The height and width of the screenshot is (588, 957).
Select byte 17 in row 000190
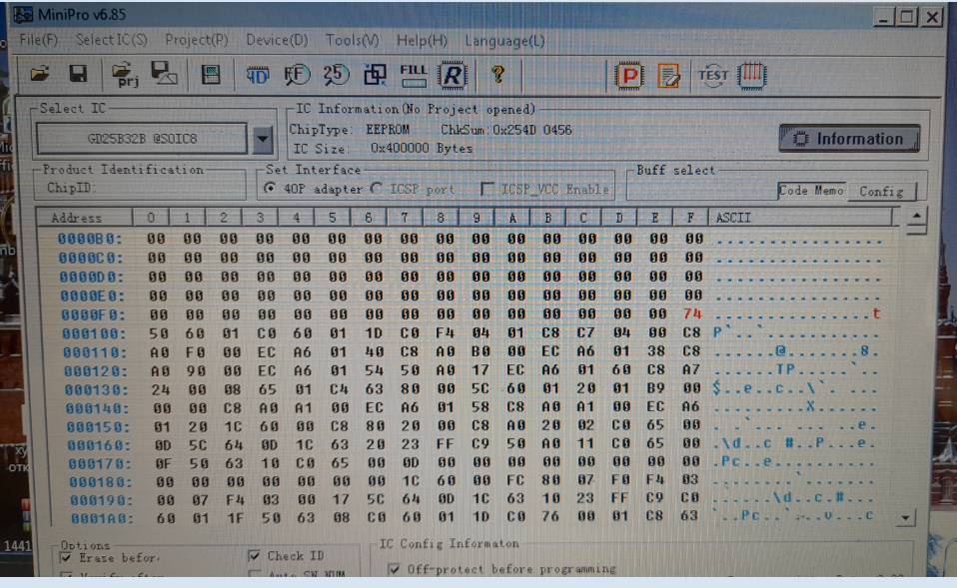click(340, 499)
